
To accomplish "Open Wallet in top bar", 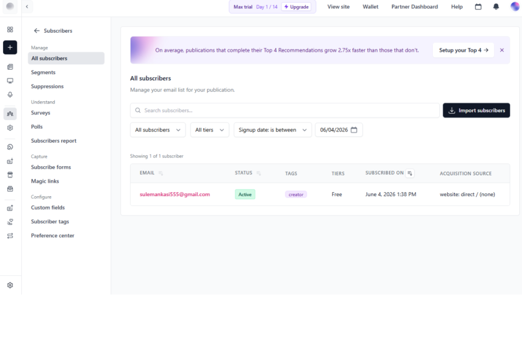I will (x=370, y=7).
